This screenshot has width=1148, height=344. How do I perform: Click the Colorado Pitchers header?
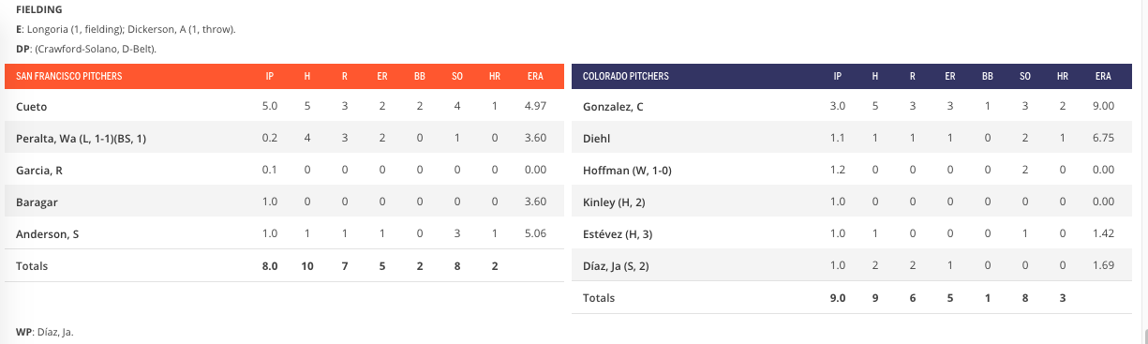(626, 76)
